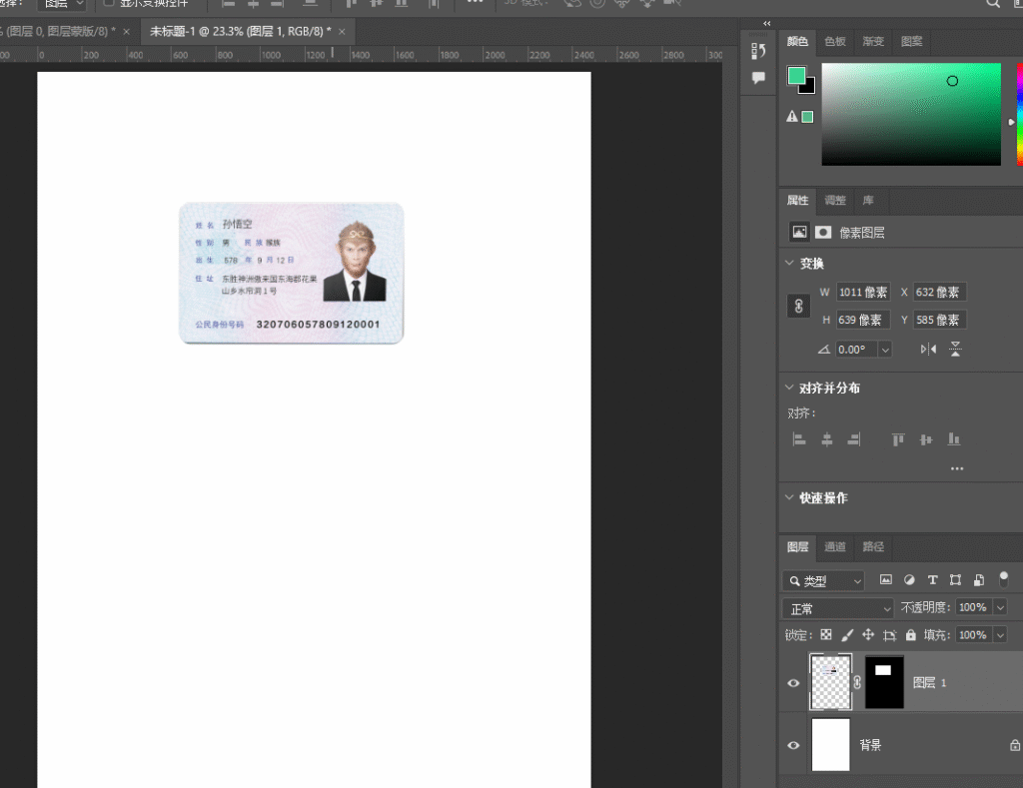The height and width of the screenshot is (788, 1023).
Task: Filter layers by shape layer icon
Action: pyautogui.click(x=955, y=579)
